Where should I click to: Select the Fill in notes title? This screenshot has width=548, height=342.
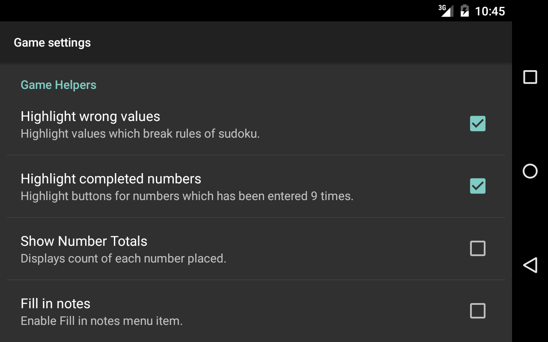tap(56, 304)
